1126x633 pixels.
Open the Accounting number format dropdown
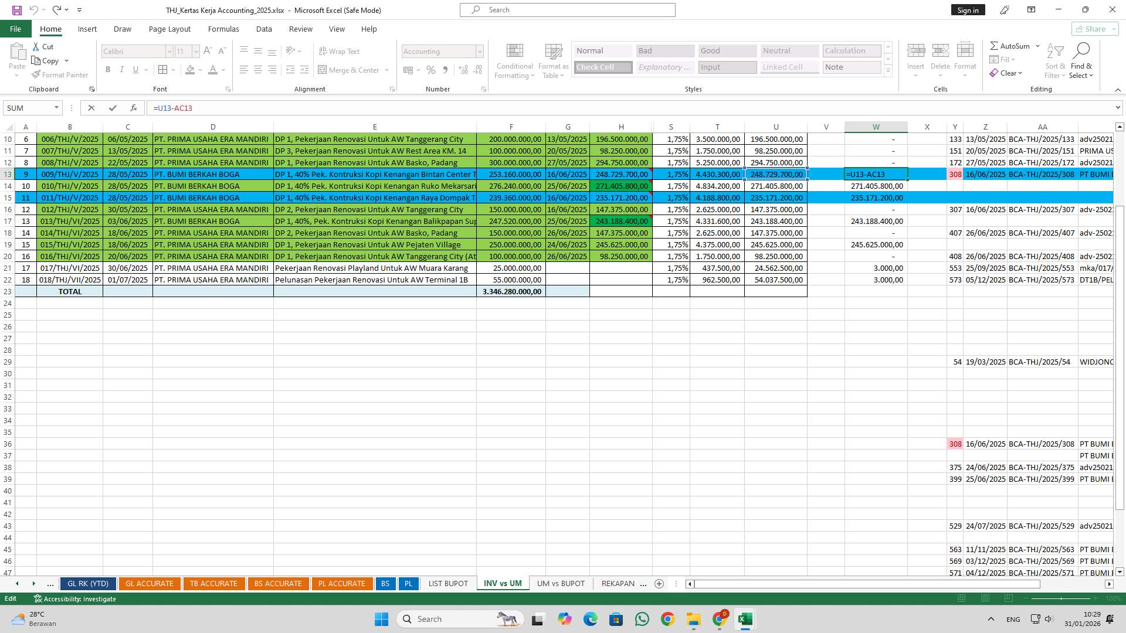point(479,51)
